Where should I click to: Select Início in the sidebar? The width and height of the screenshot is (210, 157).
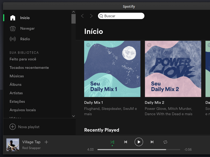coord(25,18)
